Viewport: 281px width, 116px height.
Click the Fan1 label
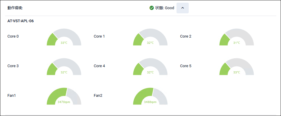[12, 96]
